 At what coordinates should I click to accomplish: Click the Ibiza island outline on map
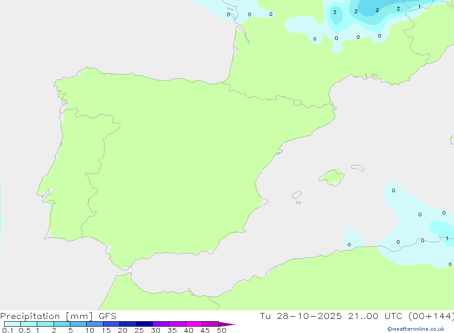296,195
